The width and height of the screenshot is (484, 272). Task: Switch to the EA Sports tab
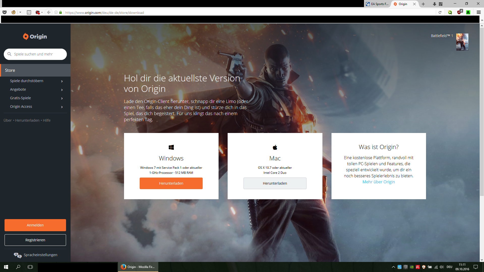click(377, 4)
